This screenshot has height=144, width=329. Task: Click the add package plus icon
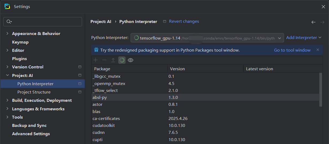coord(95,60)
